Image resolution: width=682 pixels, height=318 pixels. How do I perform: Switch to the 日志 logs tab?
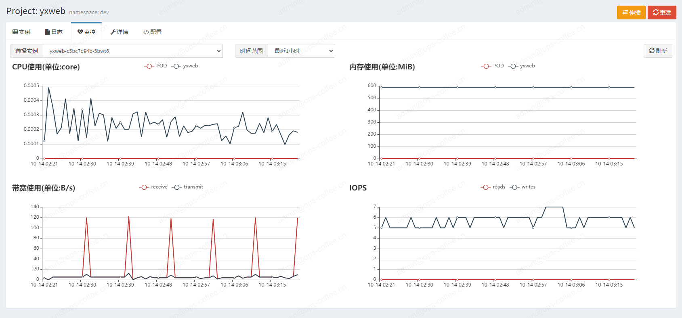[54, 32]
